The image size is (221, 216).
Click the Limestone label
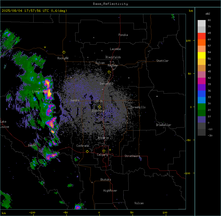click(39, 91)
